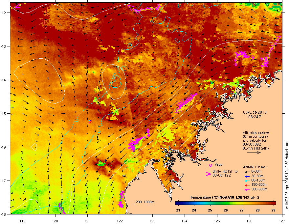The width and height of the screenshot is (289, 224).
Task: Click the longitude axis label '124'
Action: click(x=185, y=221)
